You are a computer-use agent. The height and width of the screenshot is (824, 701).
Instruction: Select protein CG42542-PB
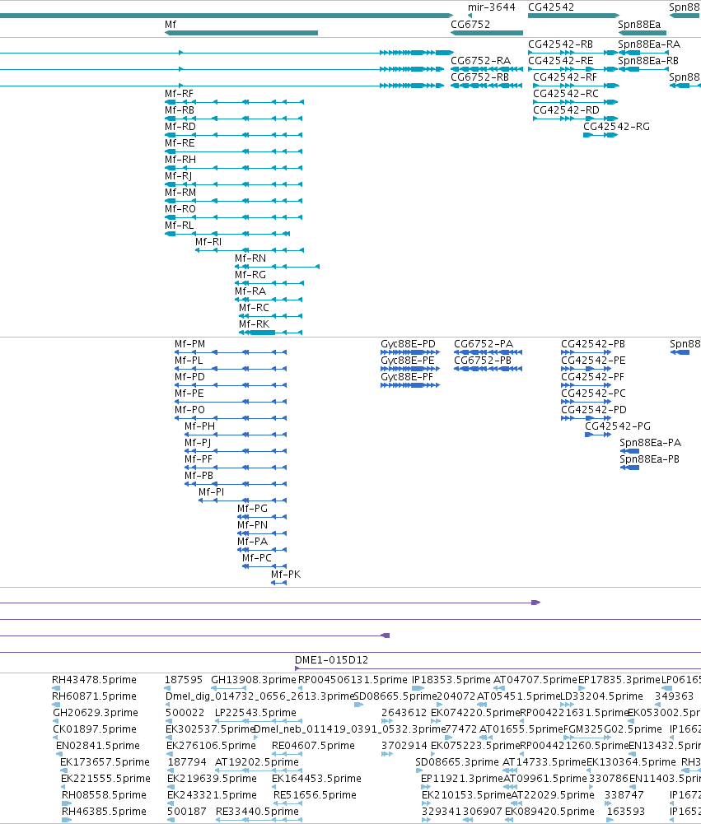(x=587, y=352)
